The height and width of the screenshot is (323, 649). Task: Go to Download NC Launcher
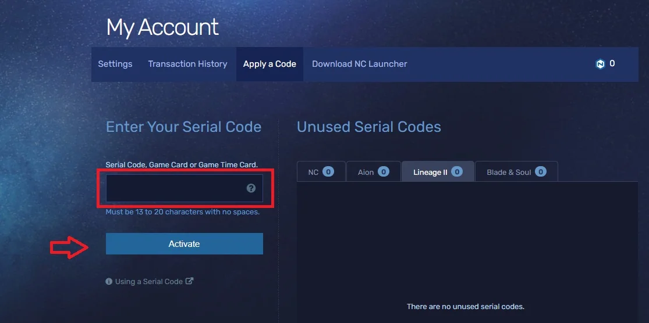(x=359, y=64)
